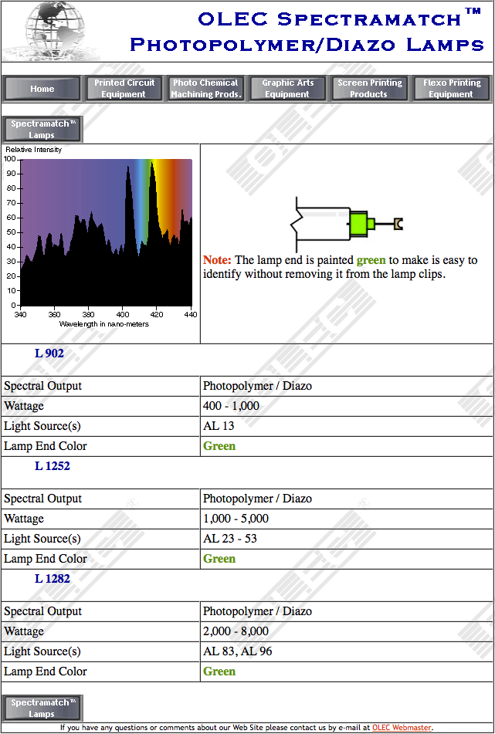Click Lamp End Color label under L 1252
495x734 pixels.
(x=46, y=559)
